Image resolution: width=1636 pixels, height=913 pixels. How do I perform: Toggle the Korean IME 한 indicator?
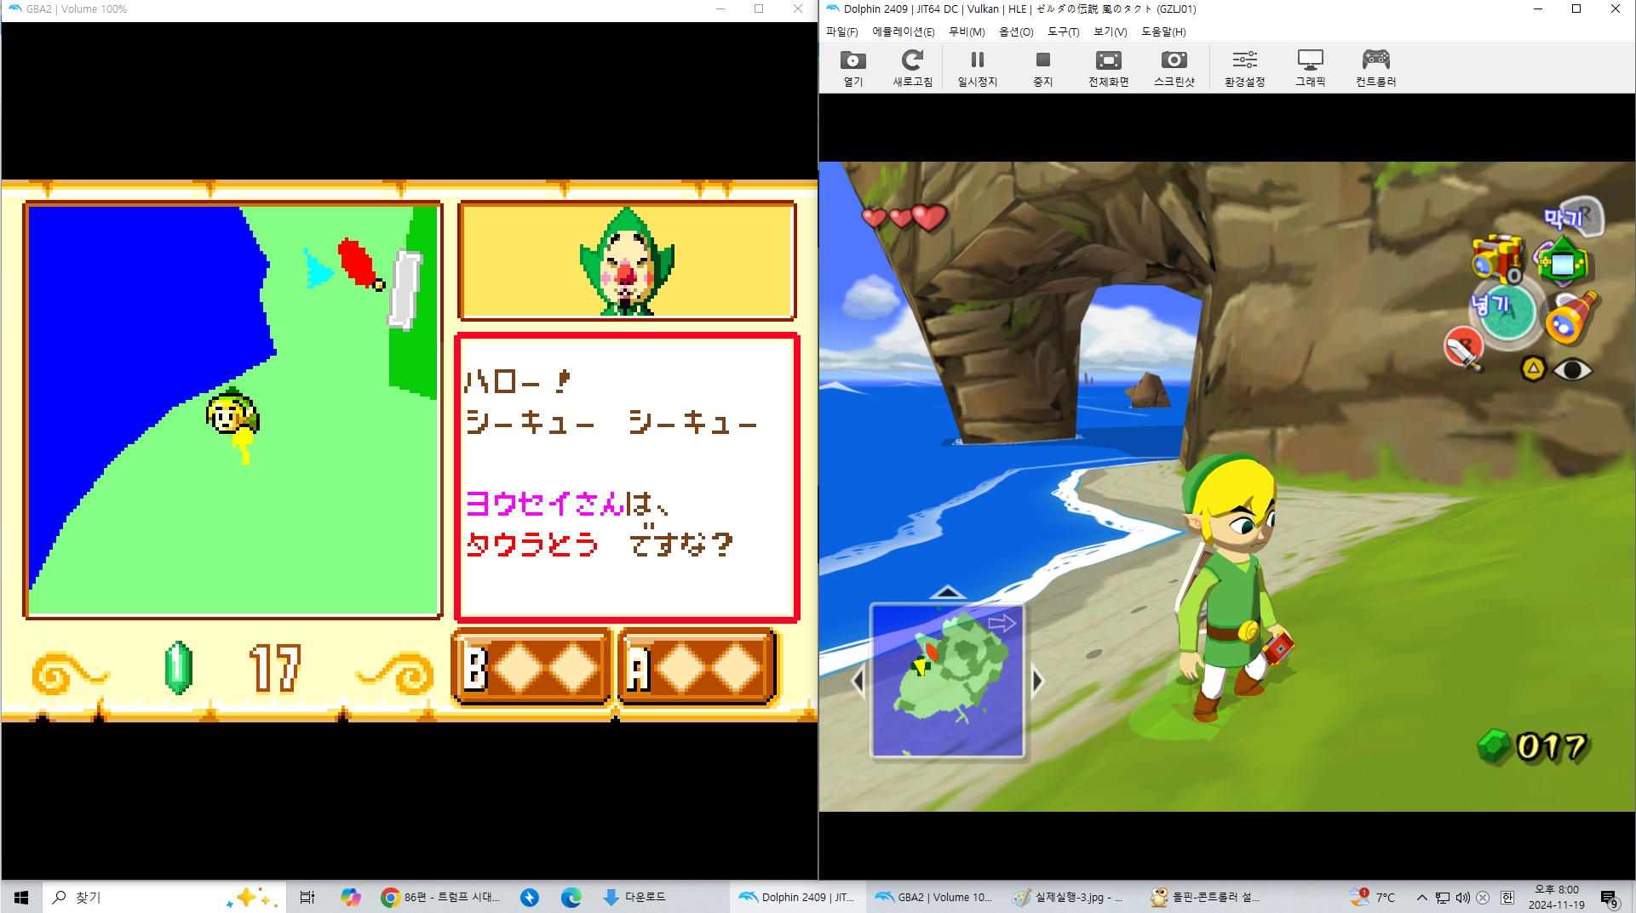click(1507, 897)
